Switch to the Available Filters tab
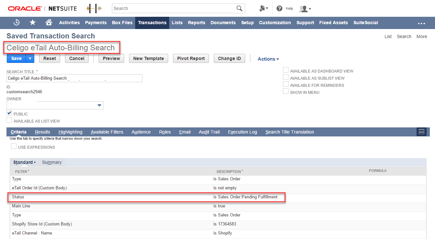 (107, 132)
